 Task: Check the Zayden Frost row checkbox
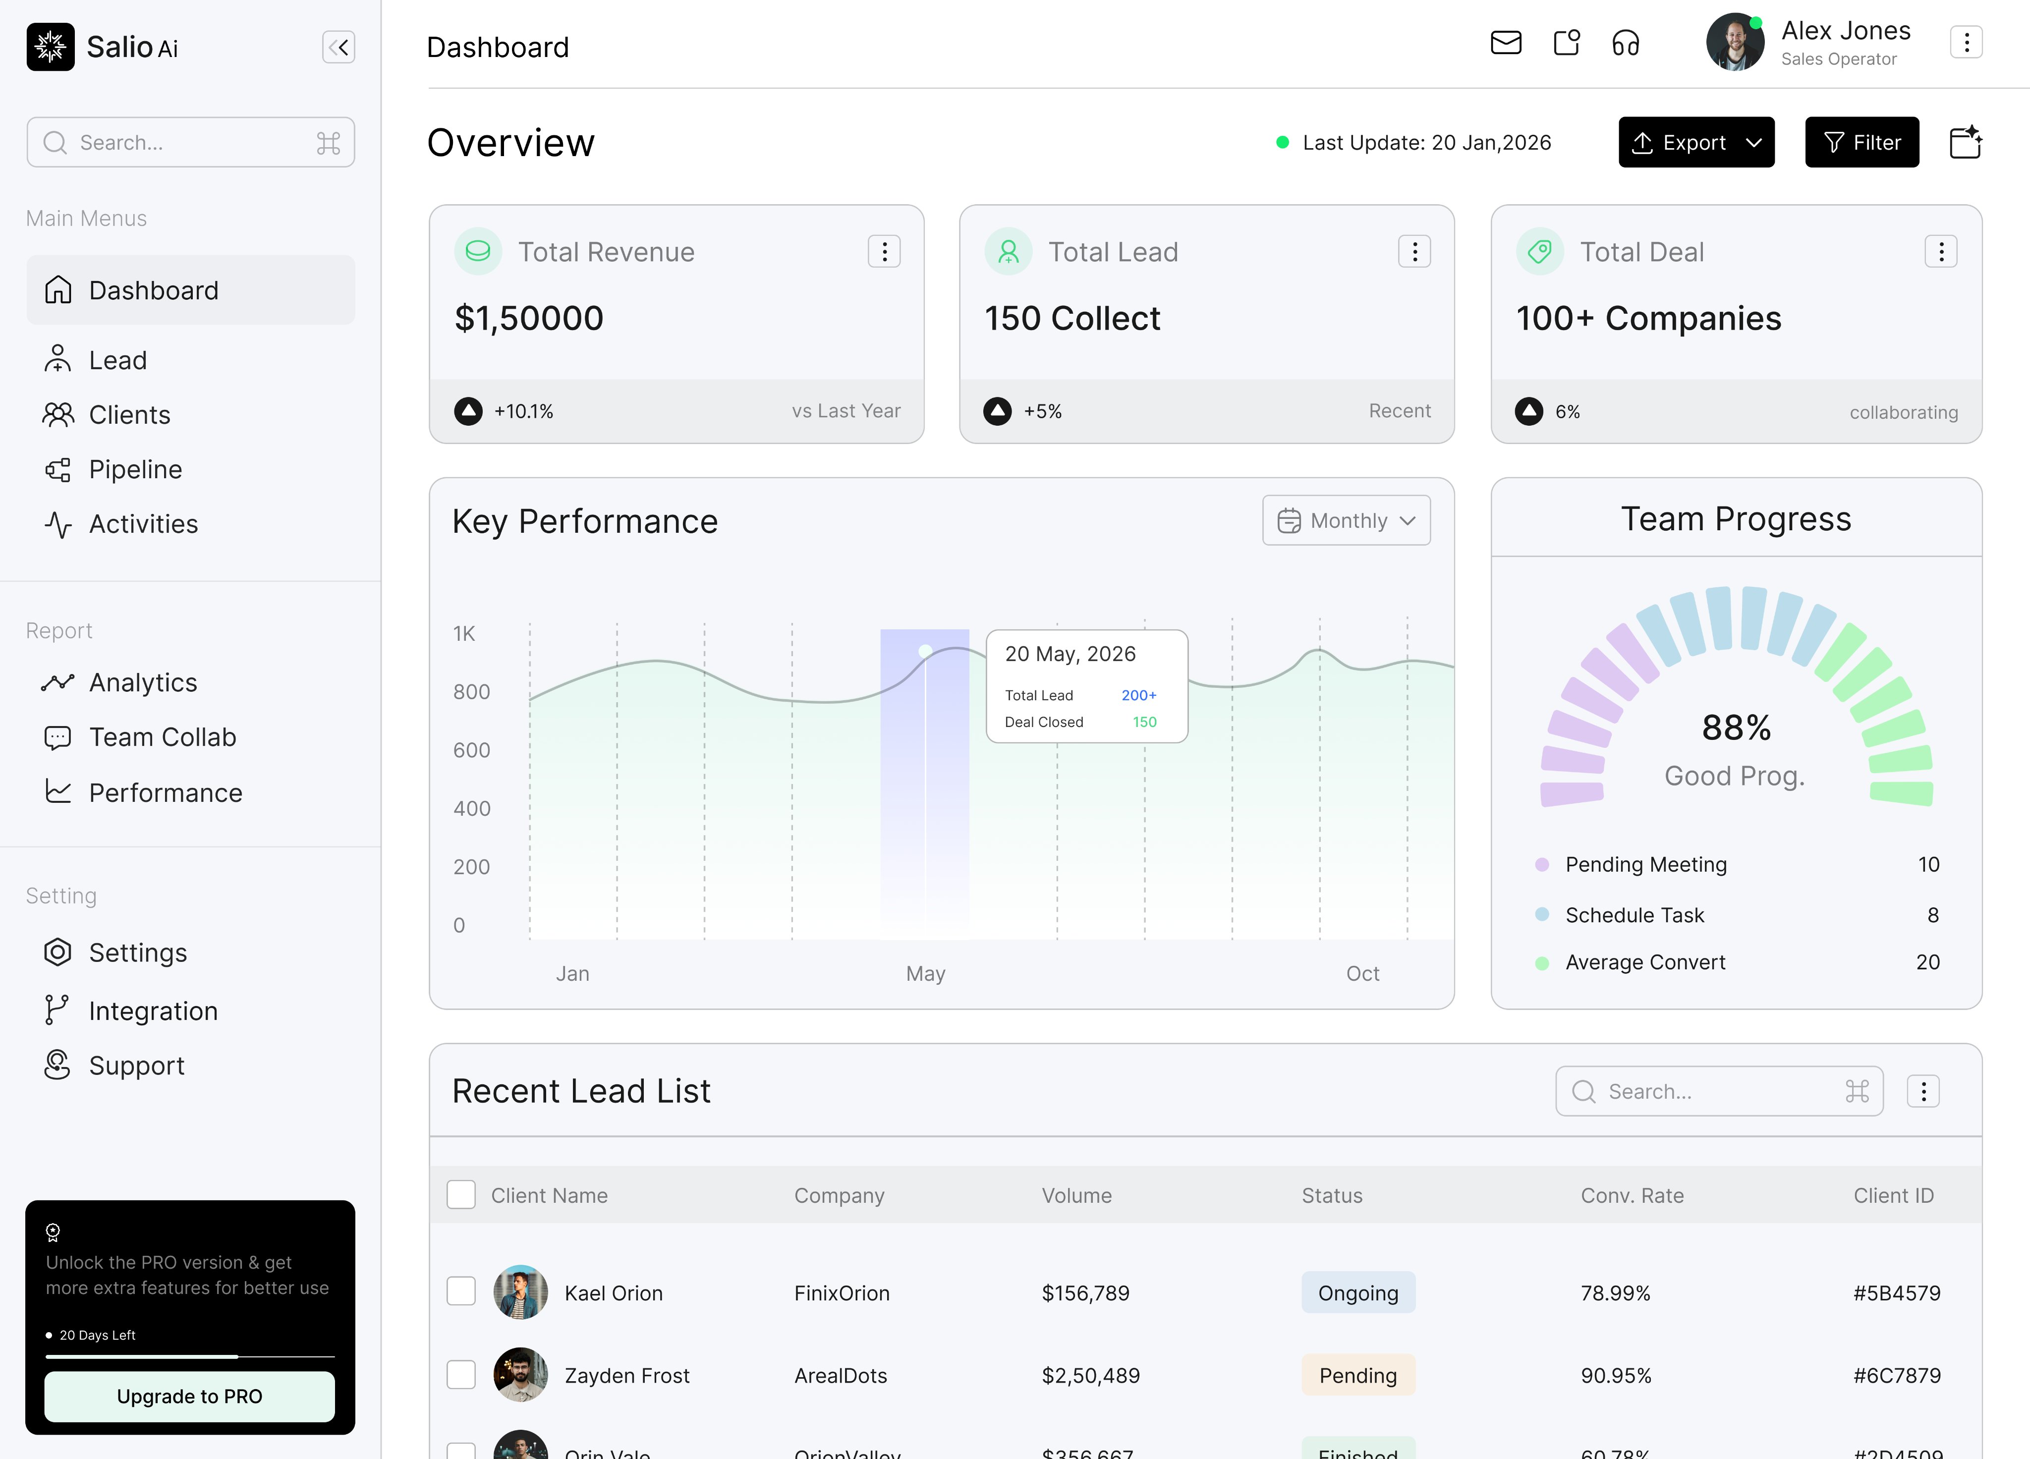click(461, 1375)
